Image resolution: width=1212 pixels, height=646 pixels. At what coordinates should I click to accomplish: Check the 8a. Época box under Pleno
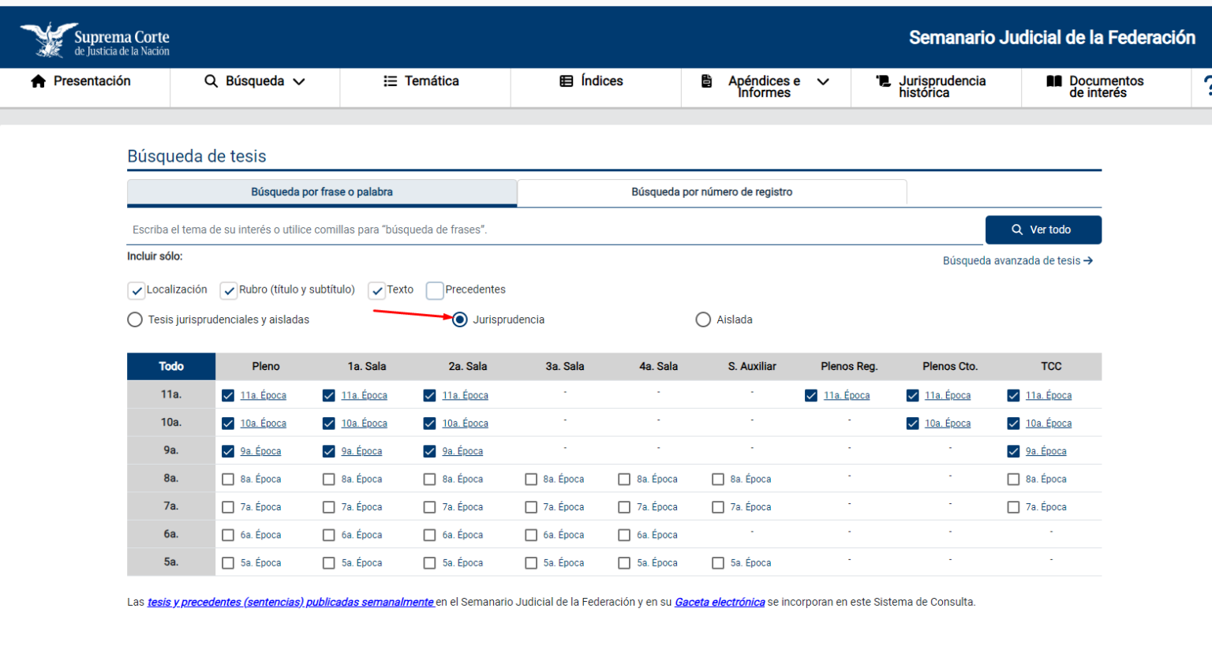coord(228,480)
